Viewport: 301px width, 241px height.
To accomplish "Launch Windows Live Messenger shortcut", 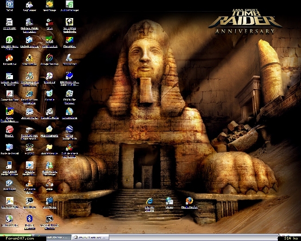I will click(50, 169).
